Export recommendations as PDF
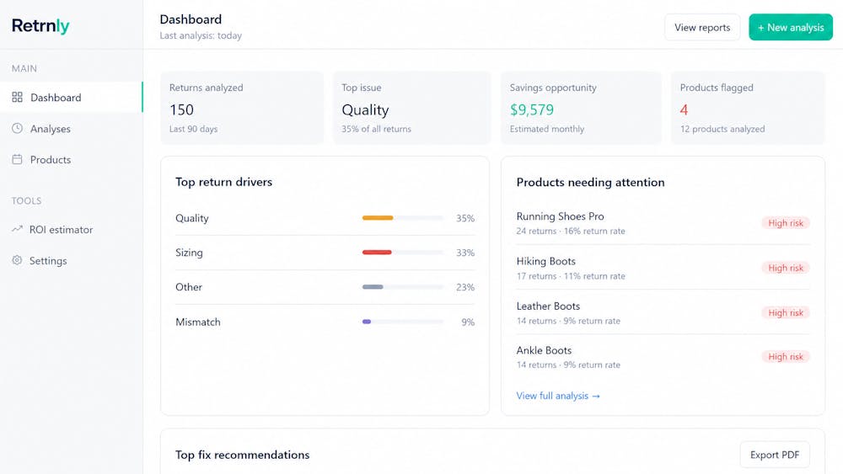The width and height of the screenshot is (843, 474). pos(775,455)
